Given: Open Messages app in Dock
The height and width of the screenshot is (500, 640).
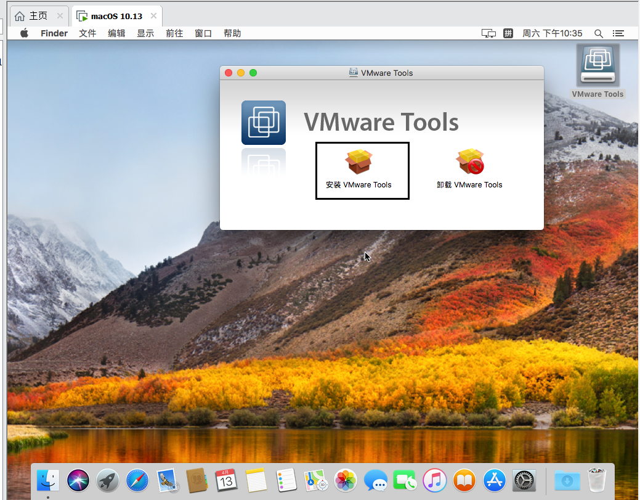Looking at the screenshot, I should (376, 480).
